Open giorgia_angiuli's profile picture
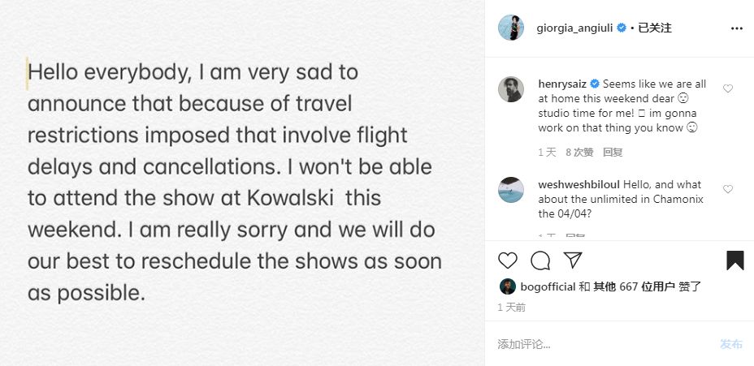The width and height of the screenshot is (754, 366). pyautogui.click(x=511, y=28)
